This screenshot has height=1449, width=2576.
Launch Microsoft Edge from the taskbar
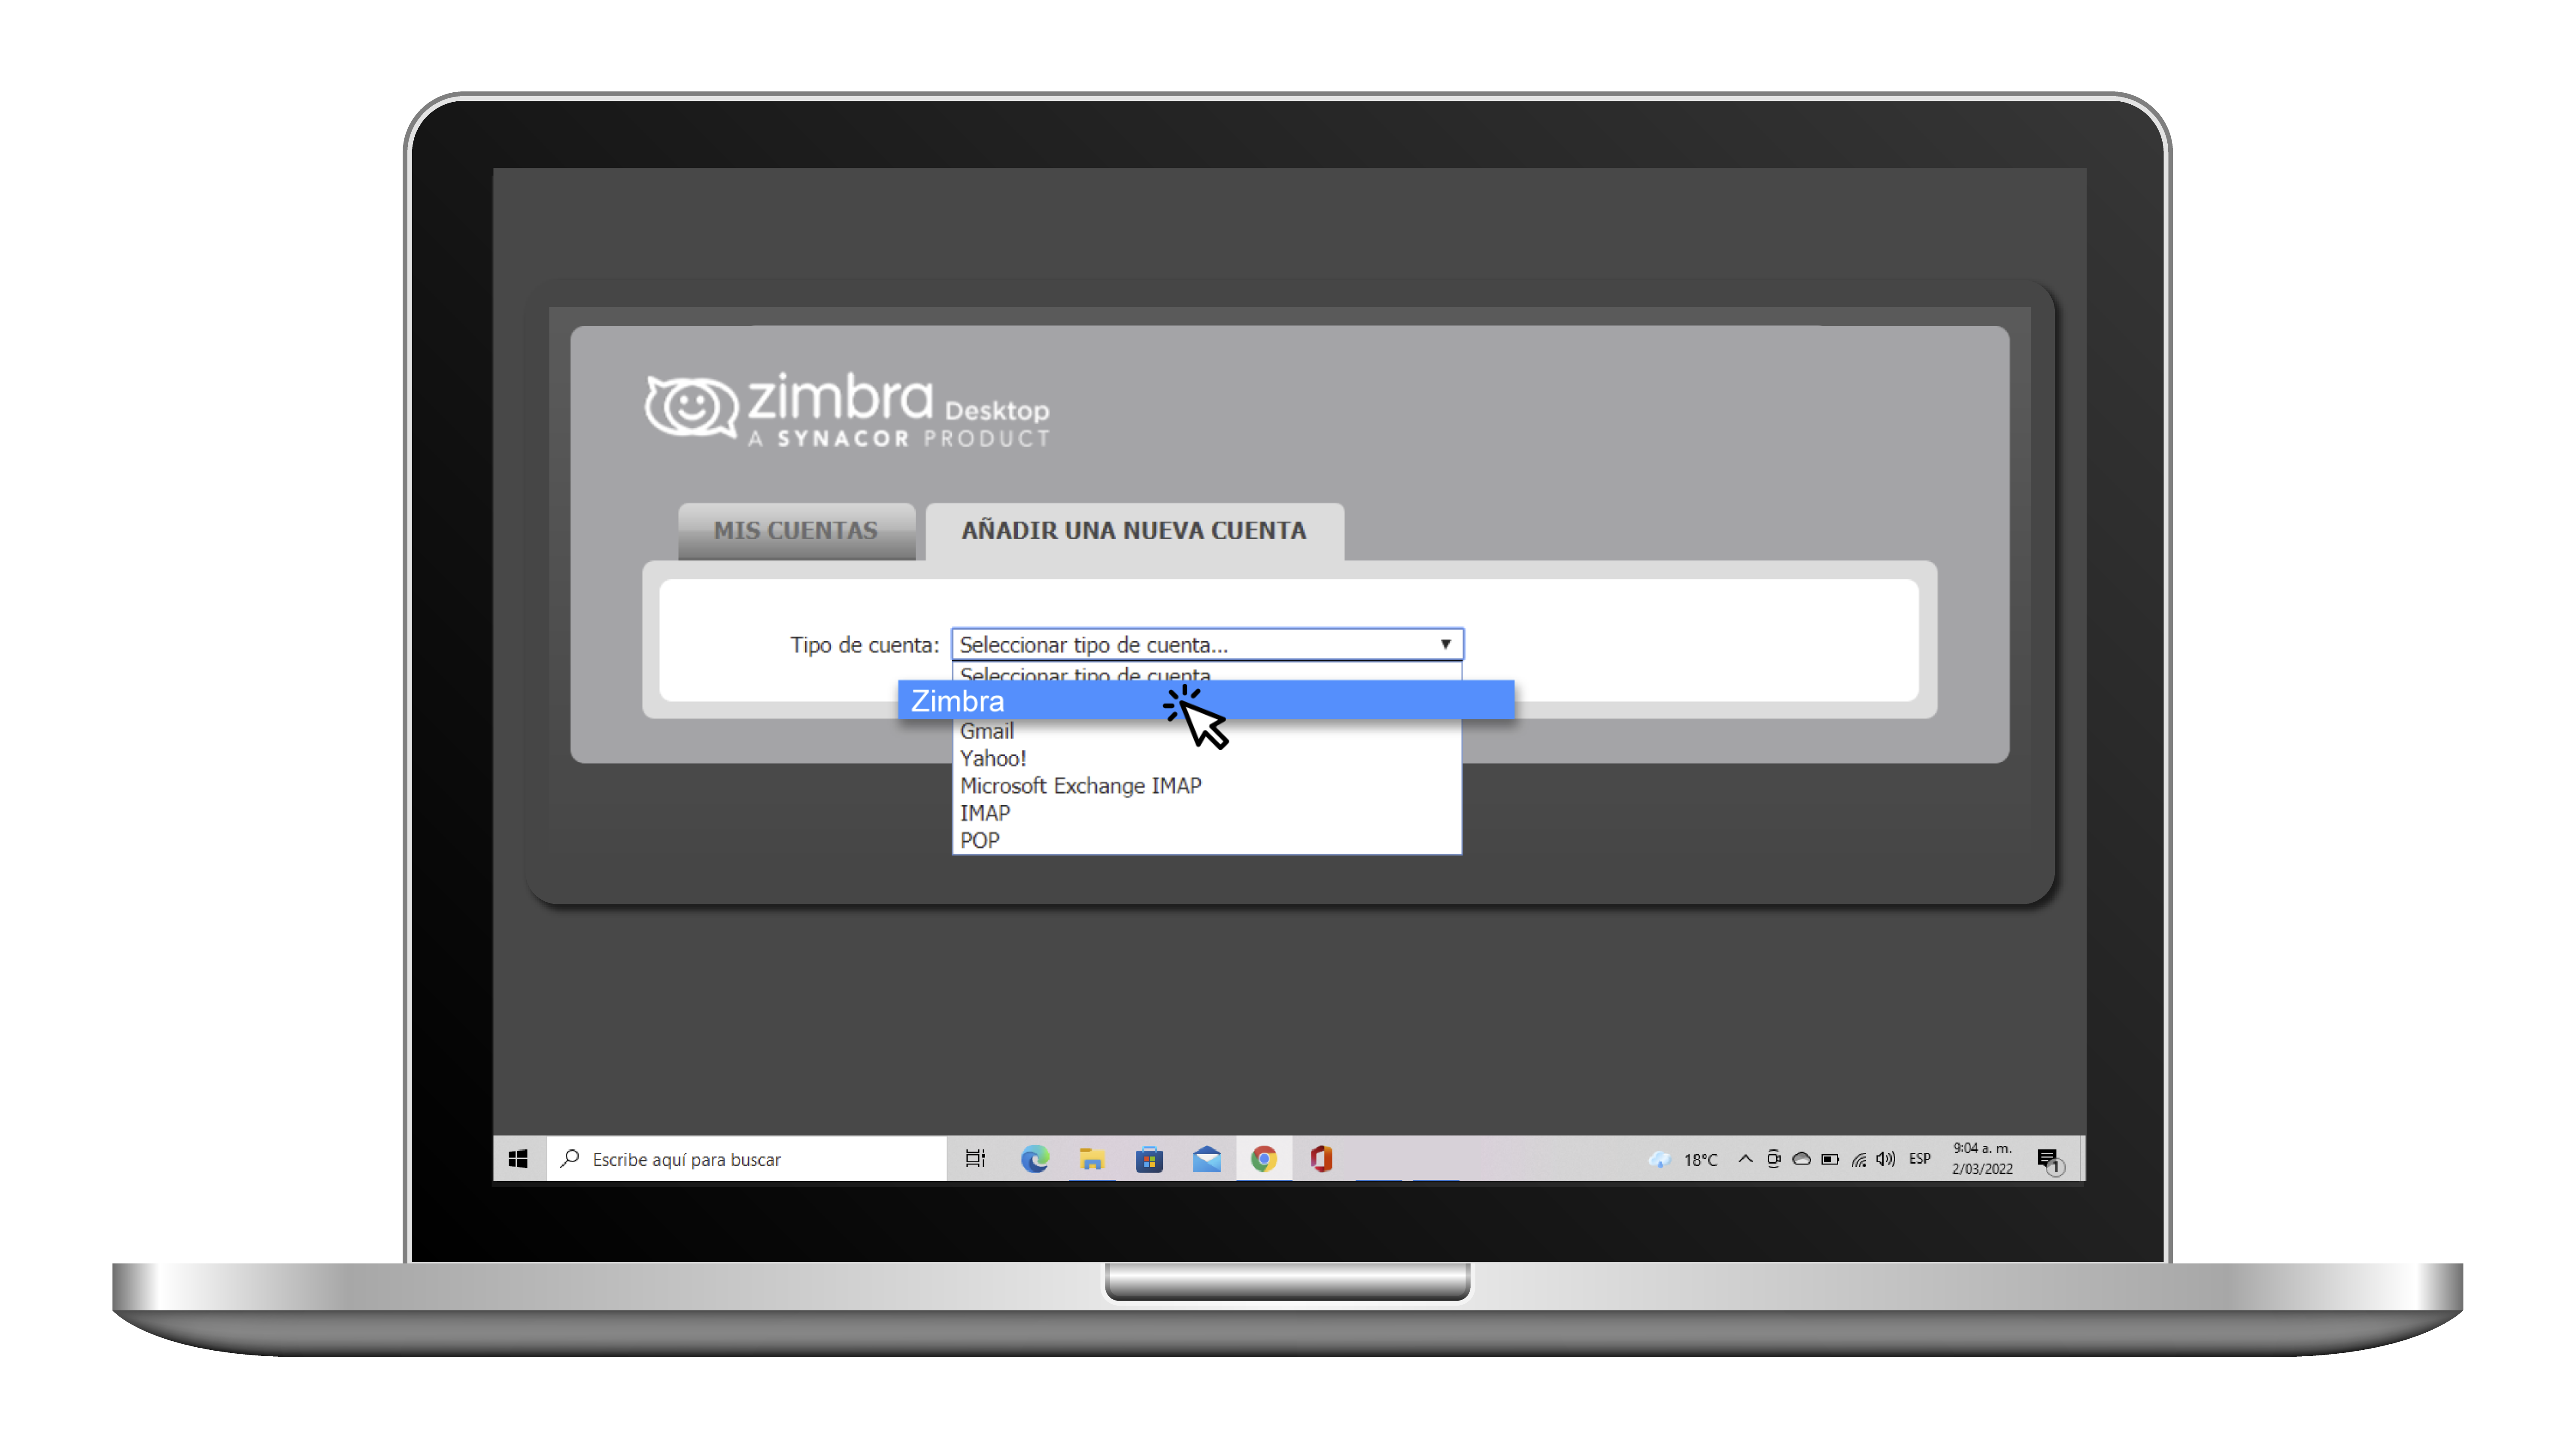point(1034,1158)
